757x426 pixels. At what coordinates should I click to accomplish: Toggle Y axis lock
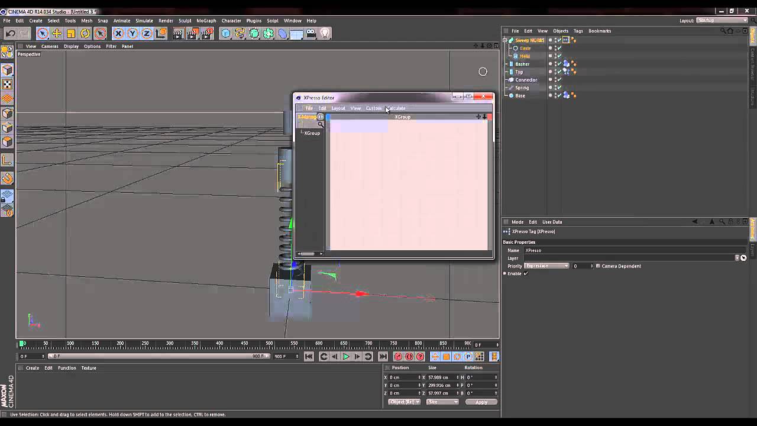coord(132,34)
